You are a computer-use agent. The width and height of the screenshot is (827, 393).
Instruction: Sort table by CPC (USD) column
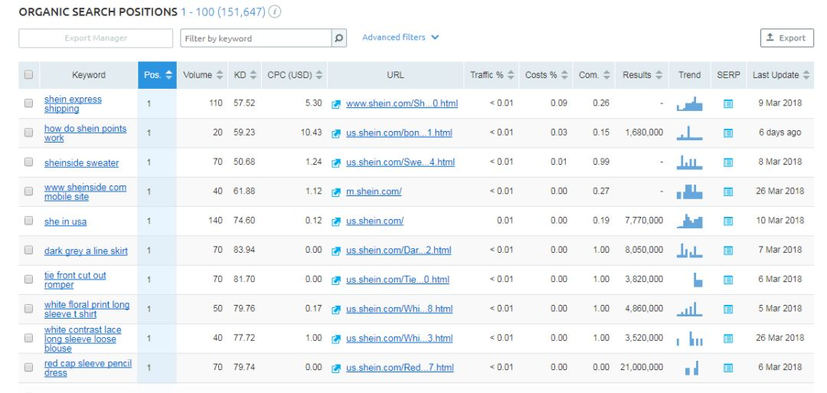(294, 75)
